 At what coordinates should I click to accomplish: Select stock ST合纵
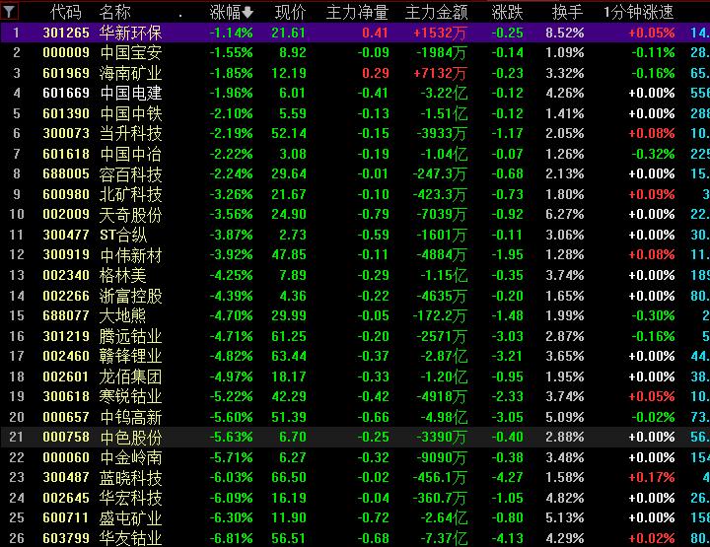tap(123, 235)
